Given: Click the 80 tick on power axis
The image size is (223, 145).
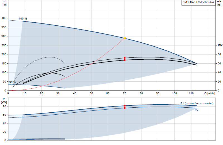Looking at the screenshot, I should pos(4,107).
